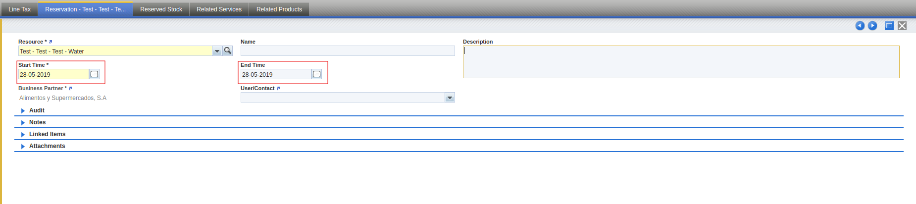Click the Resource search magnifier icon
The width and height of the screenshot is (916, 204).
tap(228, 51)
